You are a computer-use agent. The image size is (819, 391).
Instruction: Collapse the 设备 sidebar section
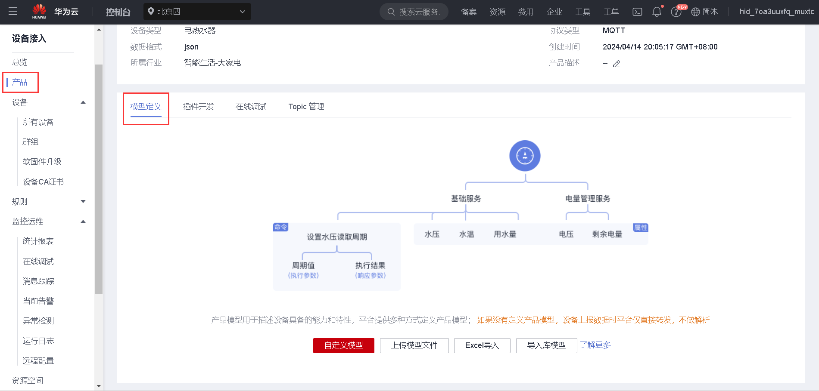click(83, 102)
